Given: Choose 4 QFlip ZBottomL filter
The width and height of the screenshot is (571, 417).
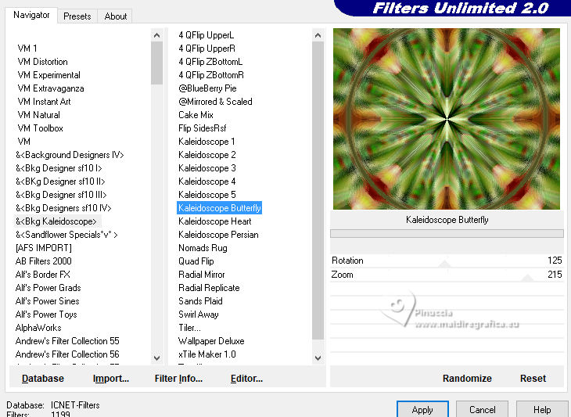Looking at the screenshot, I should coord(210,62).
